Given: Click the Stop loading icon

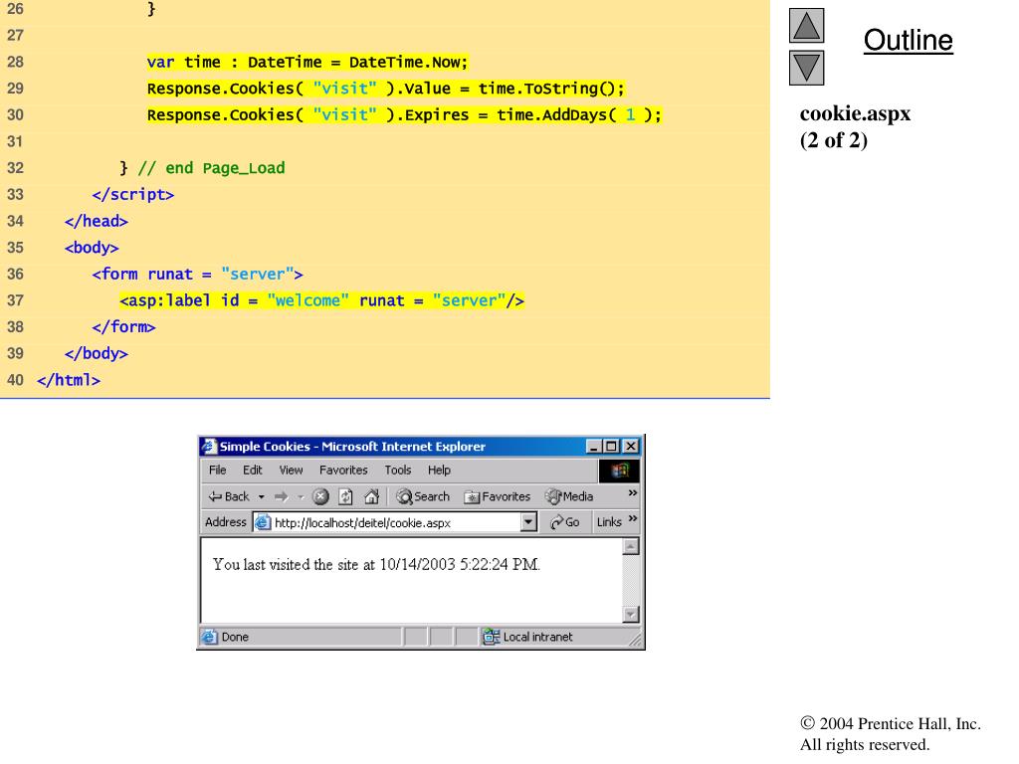Looking at the screenshot, I should [320, 497].
